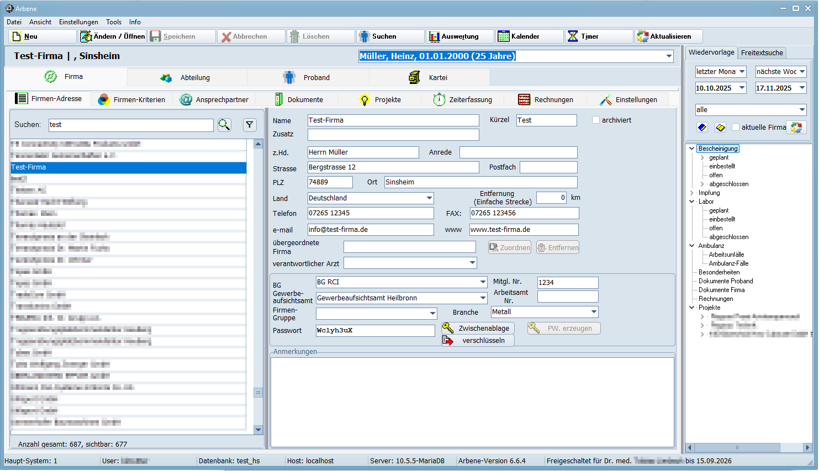This screenshot has height=471, width=819.
Task: Click the filter funnel icon
Action: [x=250, y=125]
